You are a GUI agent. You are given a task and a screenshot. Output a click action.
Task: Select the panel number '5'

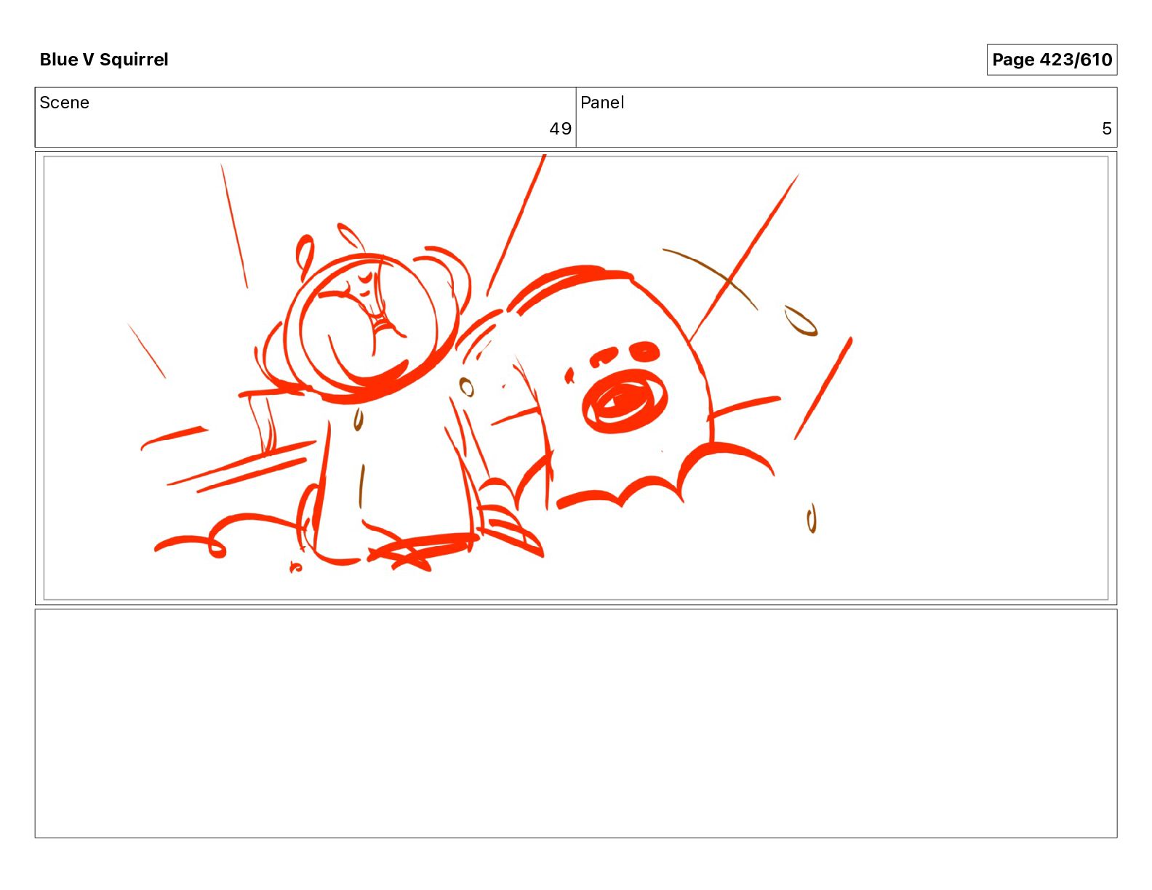[x=1107, y=129]
